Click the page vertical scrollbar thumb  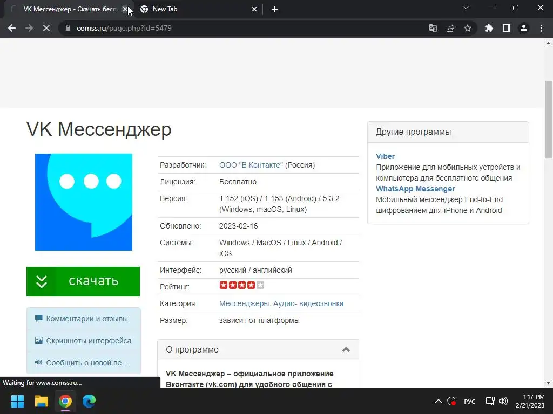(x=549, y=120)
